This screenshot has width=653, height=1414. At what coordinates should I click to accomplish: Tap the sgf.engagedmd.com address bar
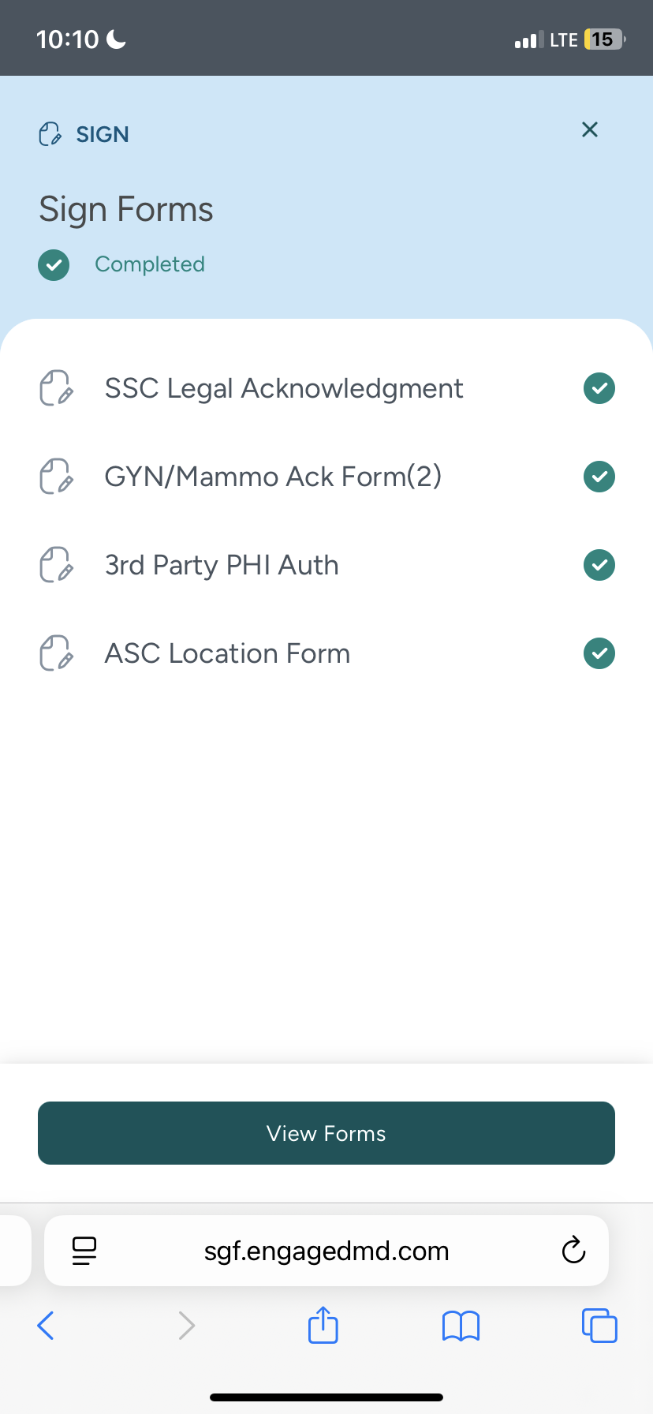coord(326,1251)
